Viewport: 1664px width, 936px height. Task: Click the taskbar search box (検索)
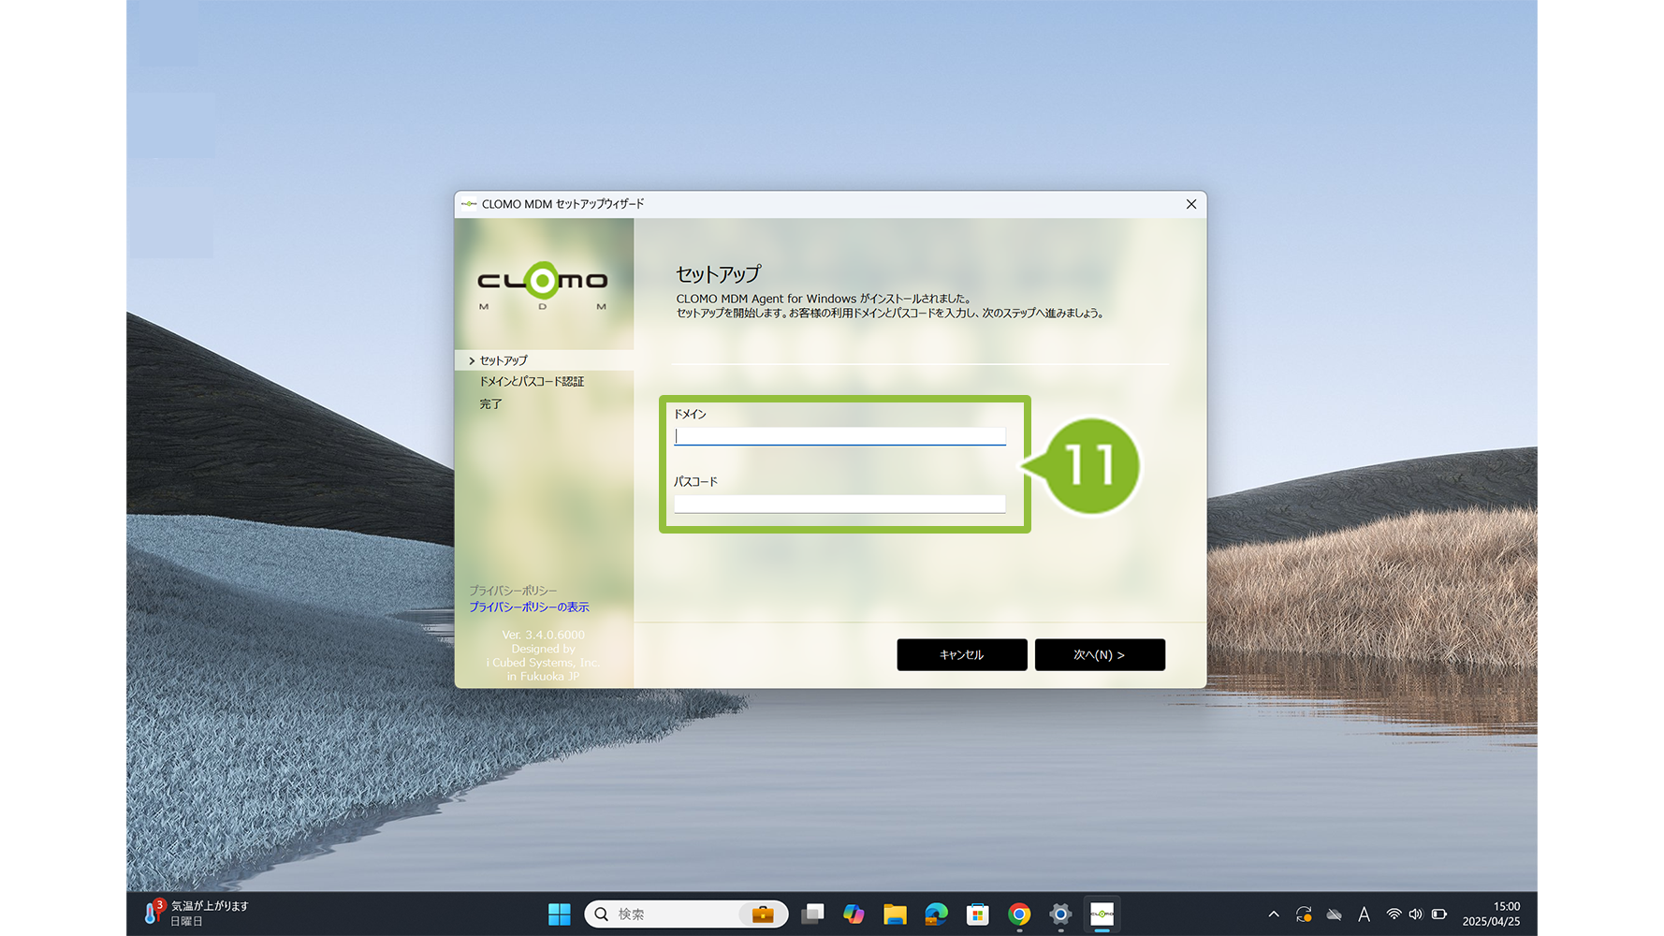coord(686,914)
